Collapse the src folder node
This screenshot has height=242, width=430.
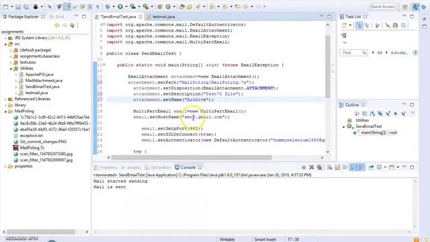coord(5,44)
